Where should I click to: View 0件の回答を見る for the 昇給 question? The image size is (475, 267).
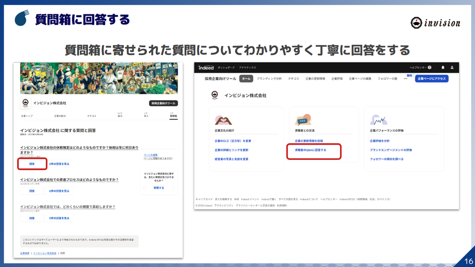pyautogui.click(x=59, y=218)
